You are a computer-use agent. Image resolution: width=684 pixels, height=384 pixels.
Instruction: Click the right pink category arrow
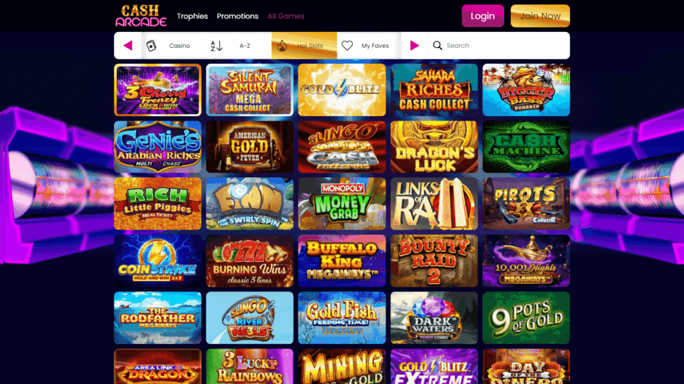coord(414,45)
